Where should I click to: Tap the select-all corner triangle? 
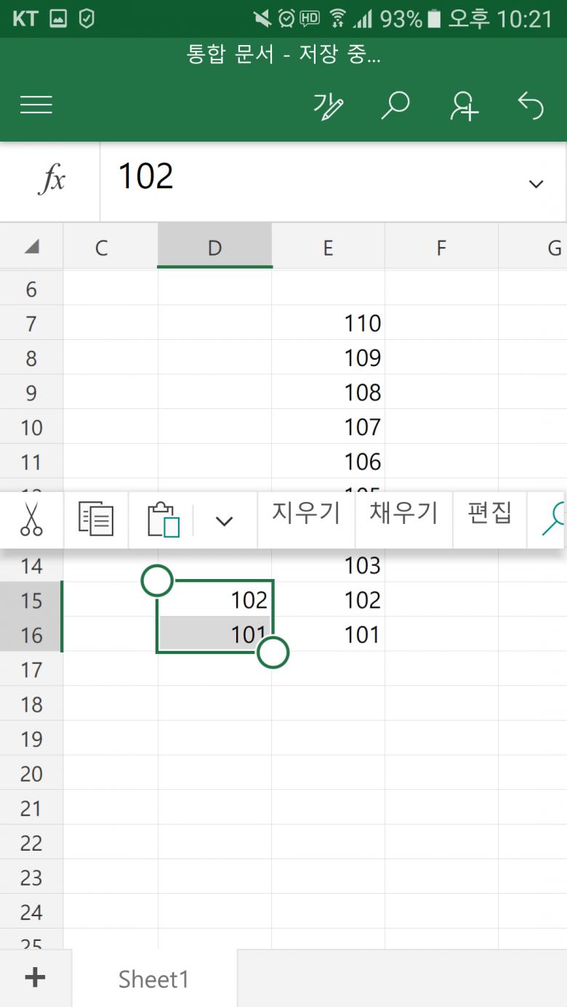tap(31, 247)
